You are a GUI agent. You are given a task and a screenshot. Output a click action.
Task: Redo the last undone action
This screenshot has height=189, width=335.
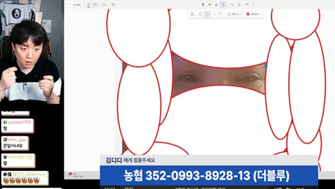(x=253, y=5)
